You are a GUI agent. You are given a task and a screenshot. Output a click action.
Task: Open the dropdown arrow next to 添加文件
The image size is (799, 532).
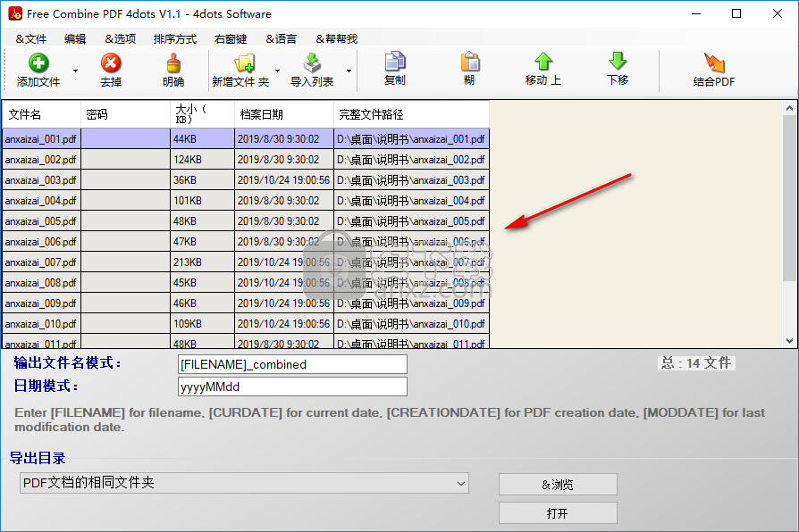(75, 71)
